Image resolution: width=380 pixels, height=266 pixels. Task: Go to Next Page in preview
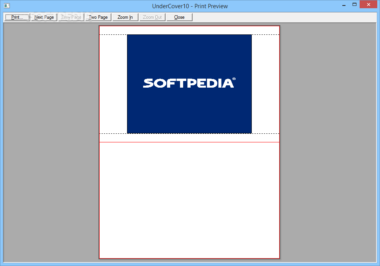coord(44,17)
